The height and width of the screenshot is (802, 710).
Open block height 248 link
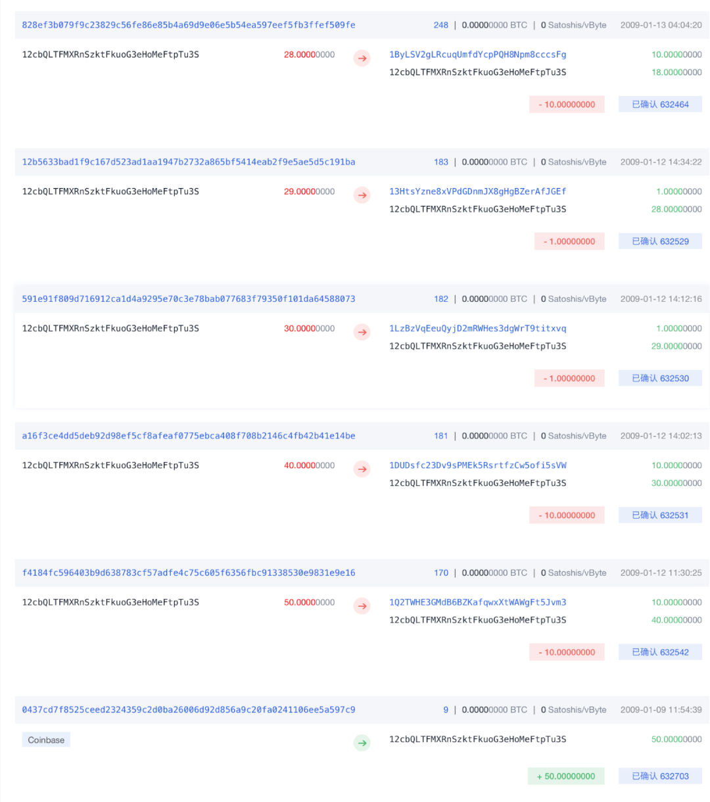pos(440,25)
